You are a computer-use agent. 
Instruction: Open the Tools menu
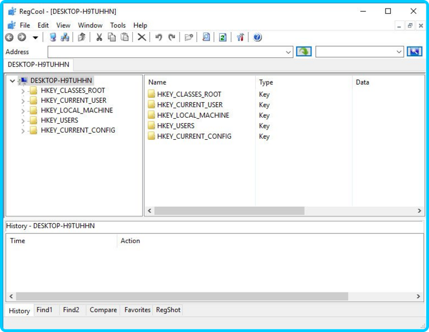coord(117,25)
